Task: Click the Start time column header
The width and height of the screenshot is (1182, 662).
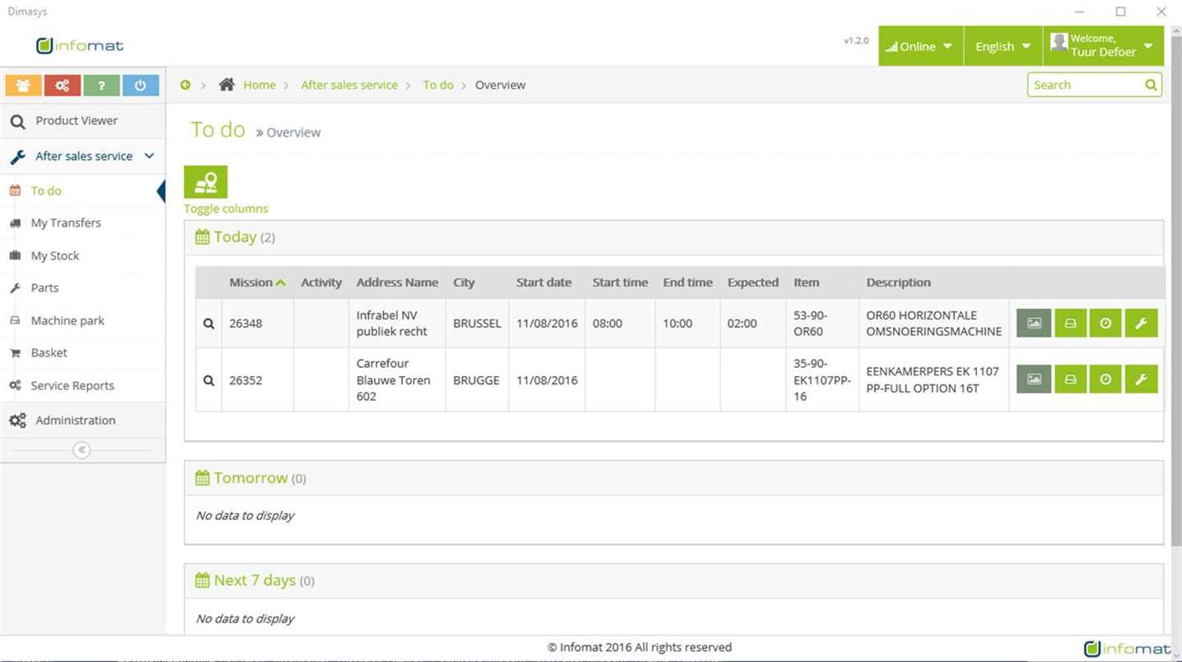Action: click(x=621, y=283)
